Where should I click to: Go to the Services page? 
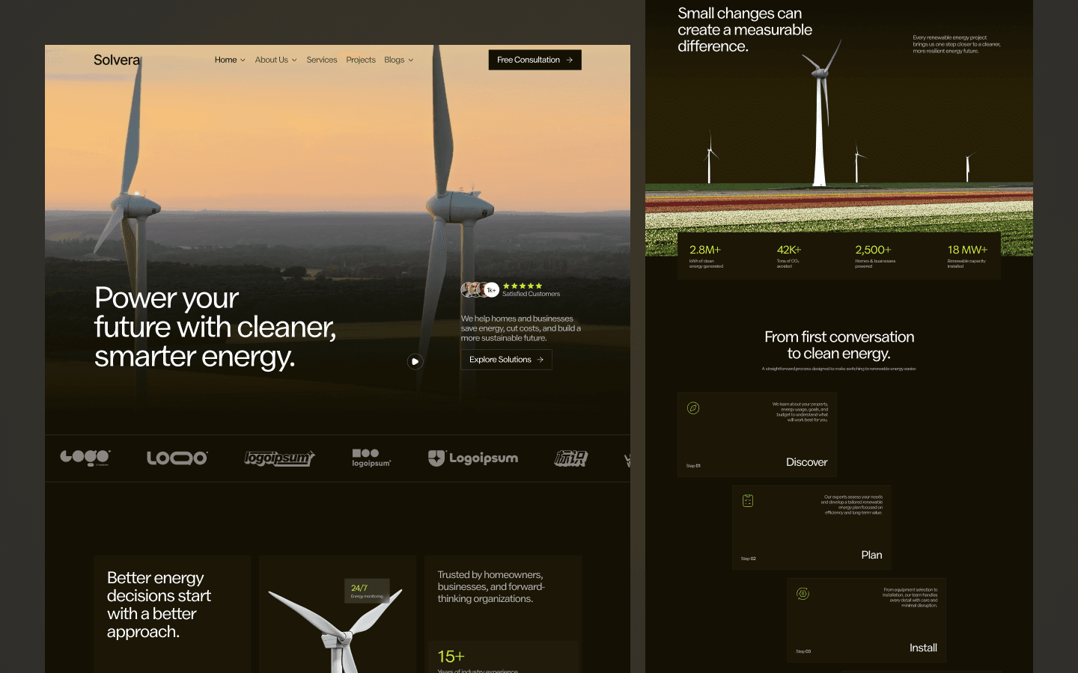pos(322,60)
